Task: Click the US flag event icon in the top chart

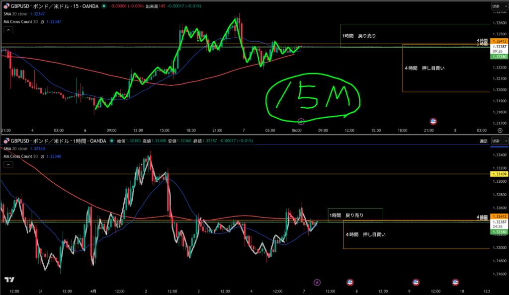Action: tap(433, 121)
